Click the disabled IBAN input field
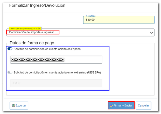The height and width of the screenshot is (114, 161). click(56, 83)
